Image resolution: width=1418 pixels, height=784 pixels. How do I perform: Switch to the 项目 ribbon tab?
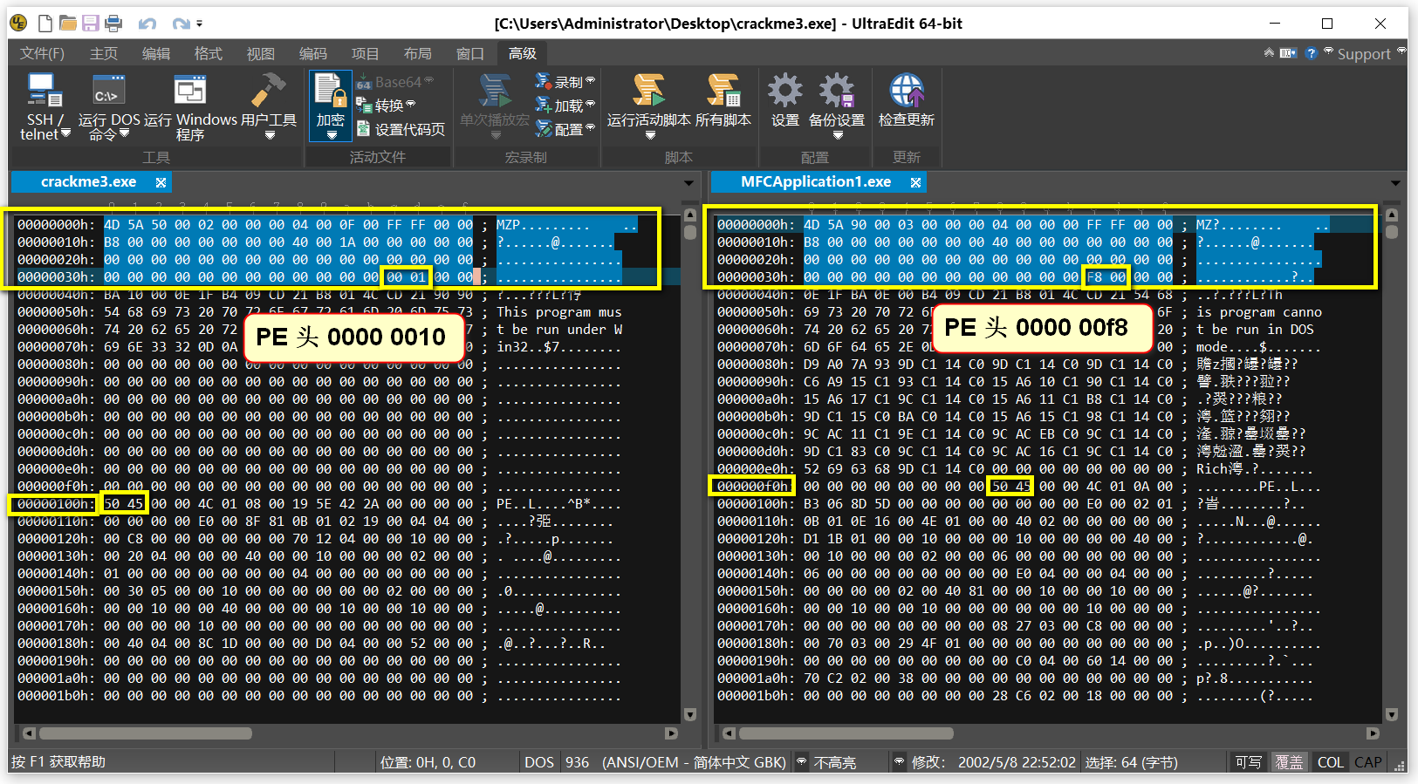(365, 53)
